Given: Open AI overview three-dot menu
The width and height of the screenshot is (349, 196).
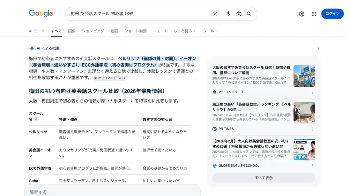Looking at the screenshot, I should (318, 48).
